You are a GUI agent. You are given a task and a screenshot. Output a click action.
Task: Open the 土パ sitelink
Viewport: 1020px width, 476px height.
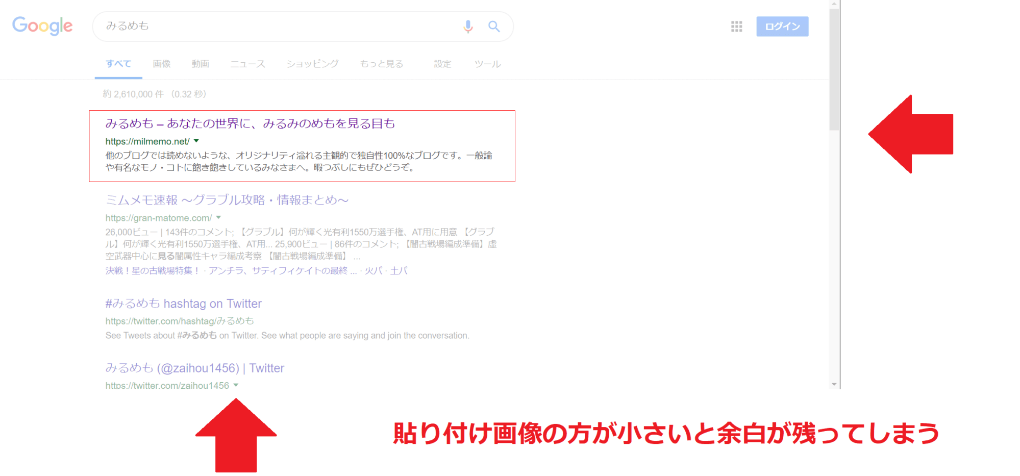pos(399,271)
